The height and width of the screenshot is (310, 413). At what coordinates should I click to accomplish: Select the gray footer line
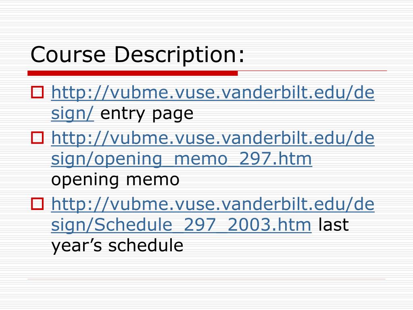206,279
